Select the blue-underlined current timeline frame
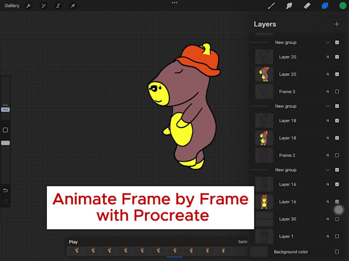Image resolution: width=349 pixels, height=261 pixels. pyautogui.click(x=174, y=251)
